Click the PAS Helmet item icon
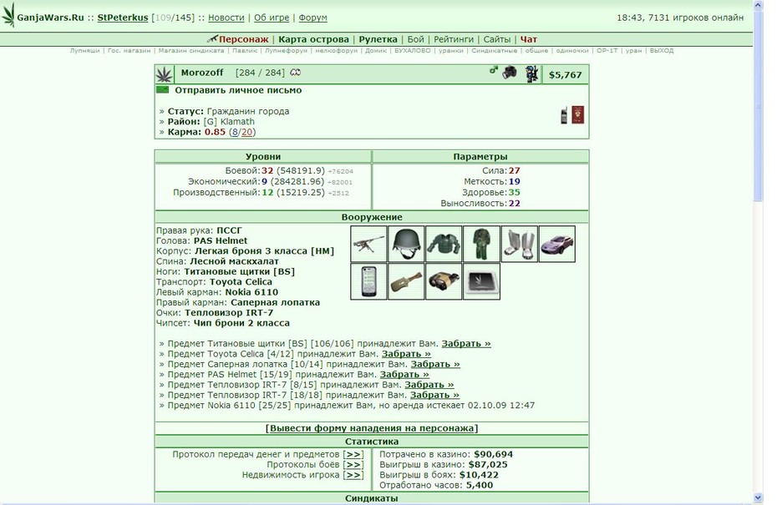Image resolution: width=777 pixels, height=505 pixels. coord(406,244)
